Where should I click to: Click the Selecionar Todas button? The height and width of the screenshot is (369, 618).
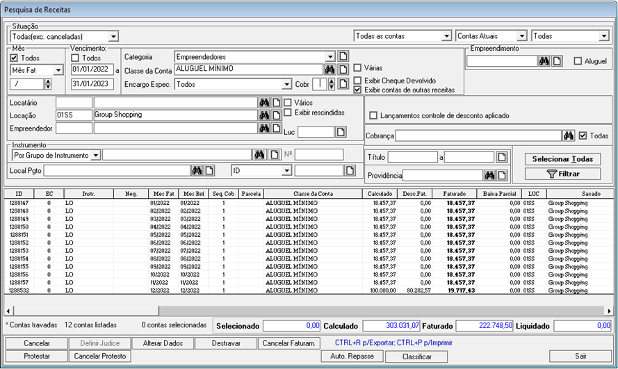[562, 158]
